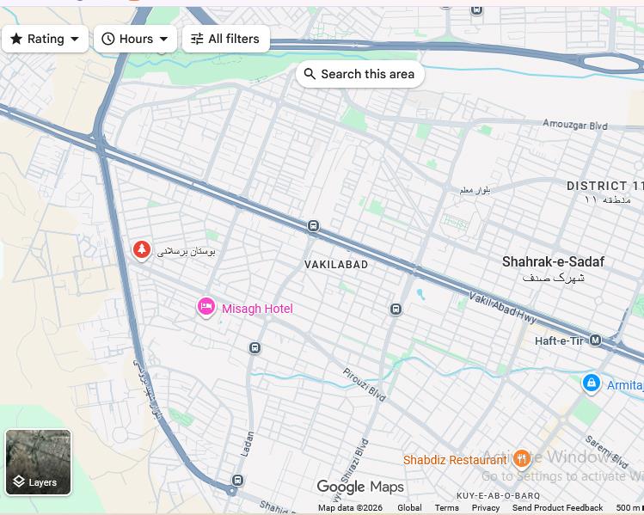The width and height of the screenshot is (644, 515).
Task: Click the Vakil Abad Hwy road label
Action: click(503, 308)
